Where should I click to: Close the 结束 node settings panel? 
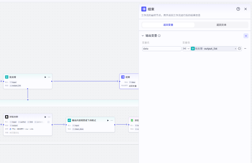[x=246, y=9]
